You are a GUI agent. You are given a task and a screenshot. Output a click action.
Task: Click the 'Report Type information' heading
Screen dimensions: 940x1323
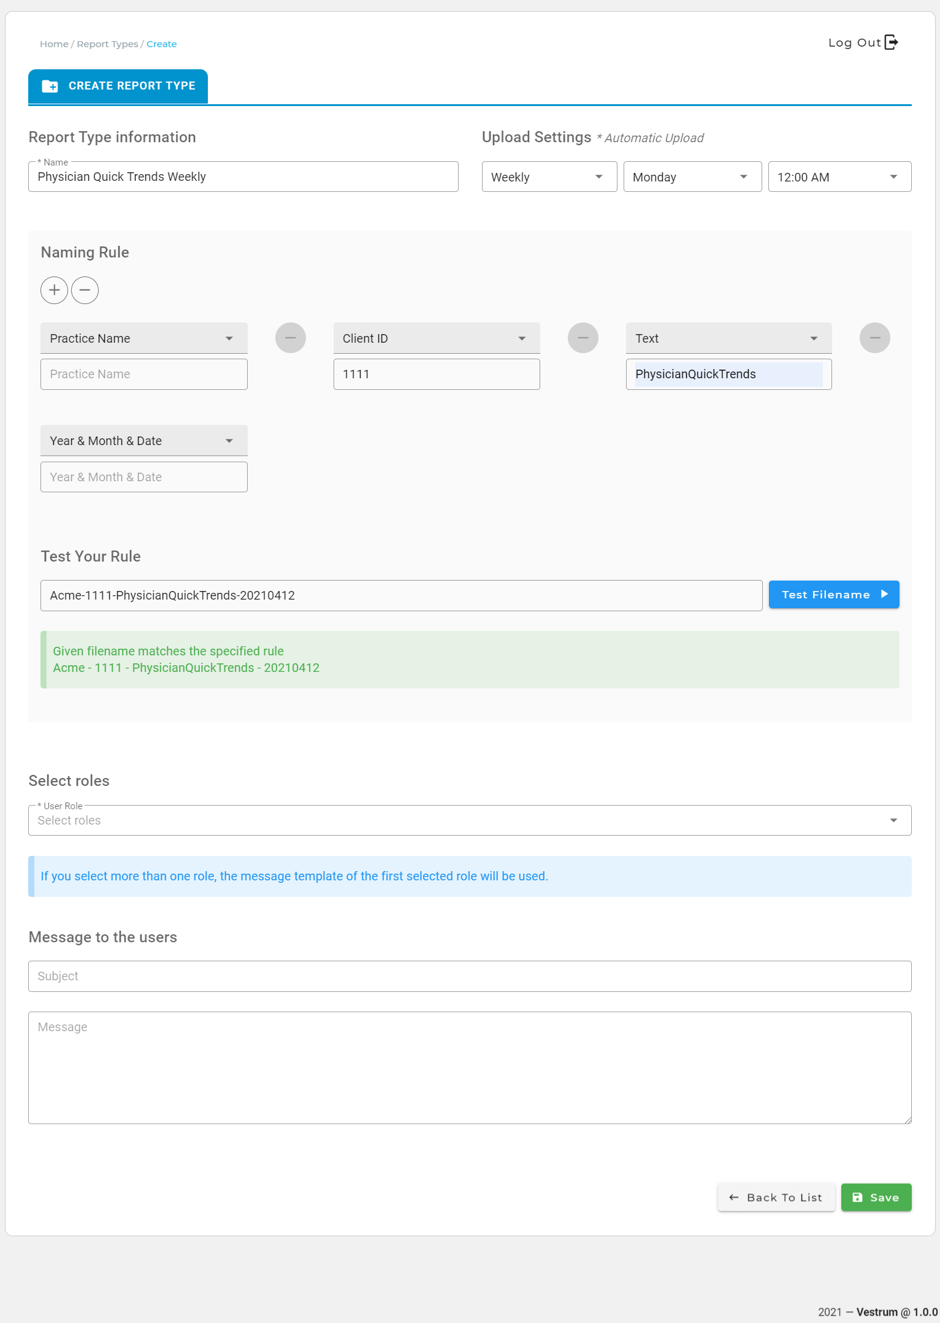coord(112,137)
